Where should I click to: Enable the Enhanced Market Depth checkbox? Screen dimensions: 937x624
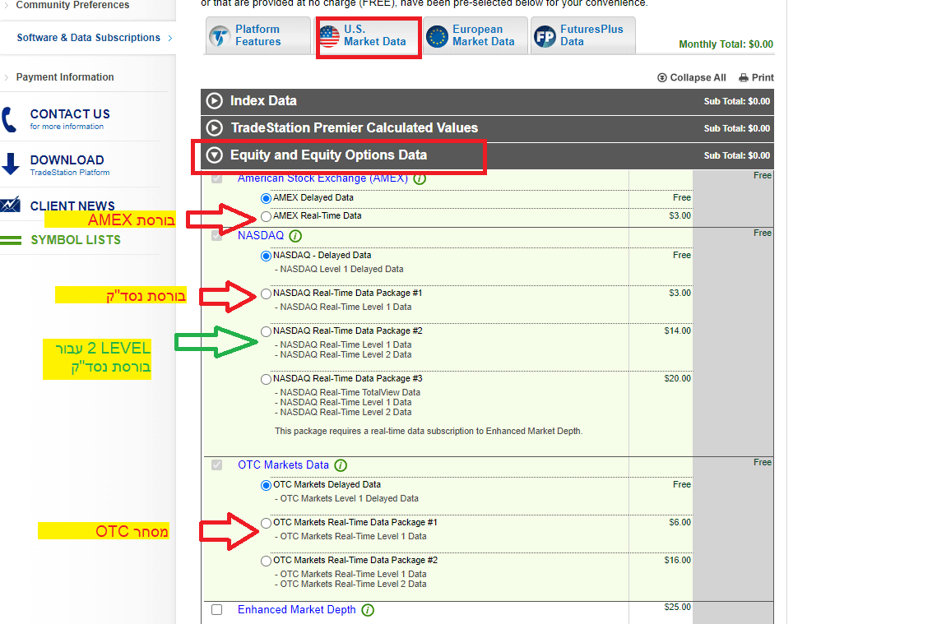click(217, 610)
